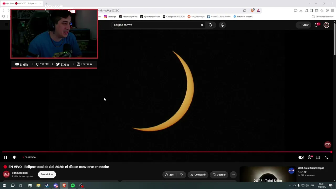
Task: Open the YouTube account avatar menu
Action: coord(326,25)
